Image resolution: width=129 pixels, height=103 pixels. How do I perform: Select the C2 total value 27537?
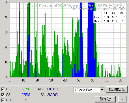click(x=26, y=95)
